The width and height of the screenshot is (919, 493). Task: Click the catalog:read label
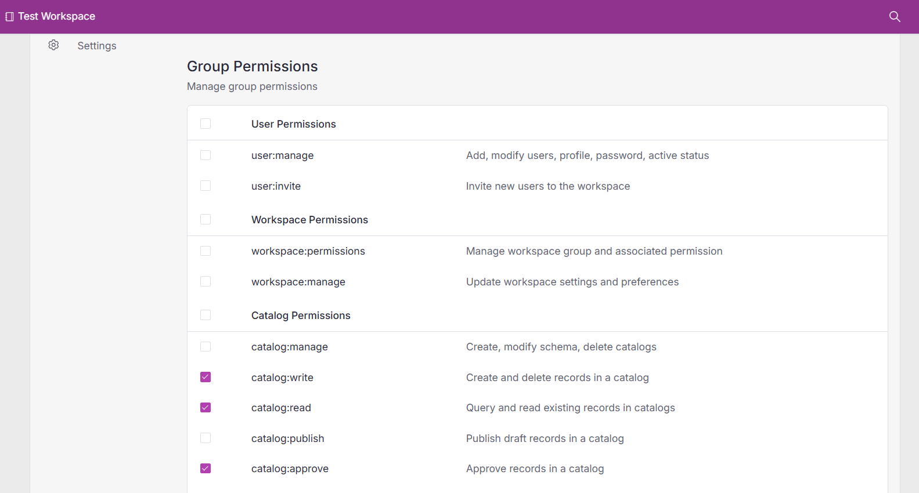tap(282, 408)
